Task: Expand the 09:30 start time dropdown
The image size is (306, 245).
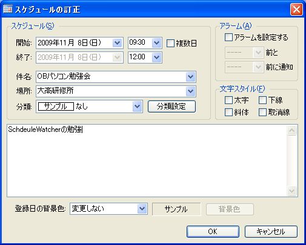Action: [x=156, y=43]
